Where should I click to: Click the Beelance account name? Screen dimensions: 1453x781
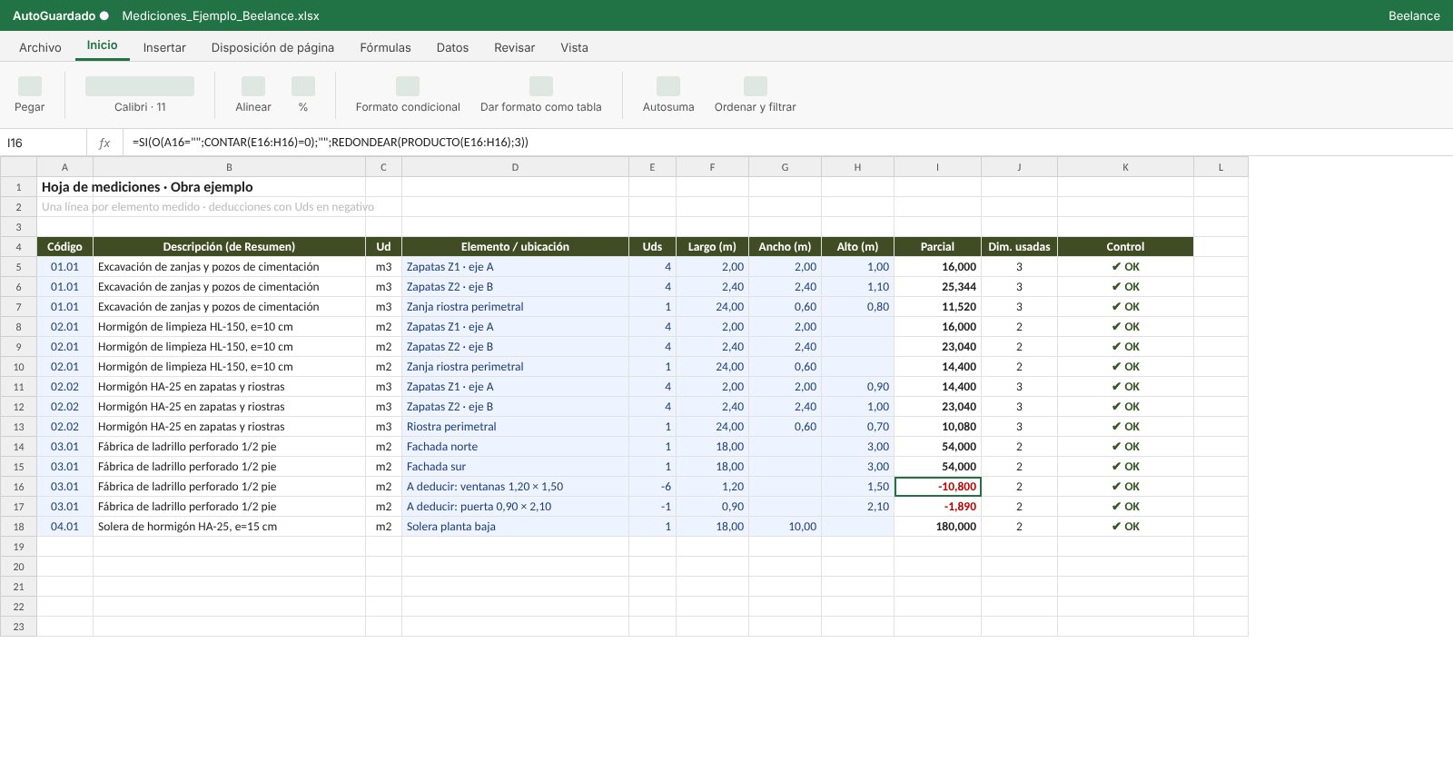click(x=1414, y=15)
